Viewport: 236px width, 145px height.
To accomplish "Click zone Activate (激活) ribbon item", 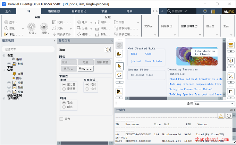I will coord(103,34).
